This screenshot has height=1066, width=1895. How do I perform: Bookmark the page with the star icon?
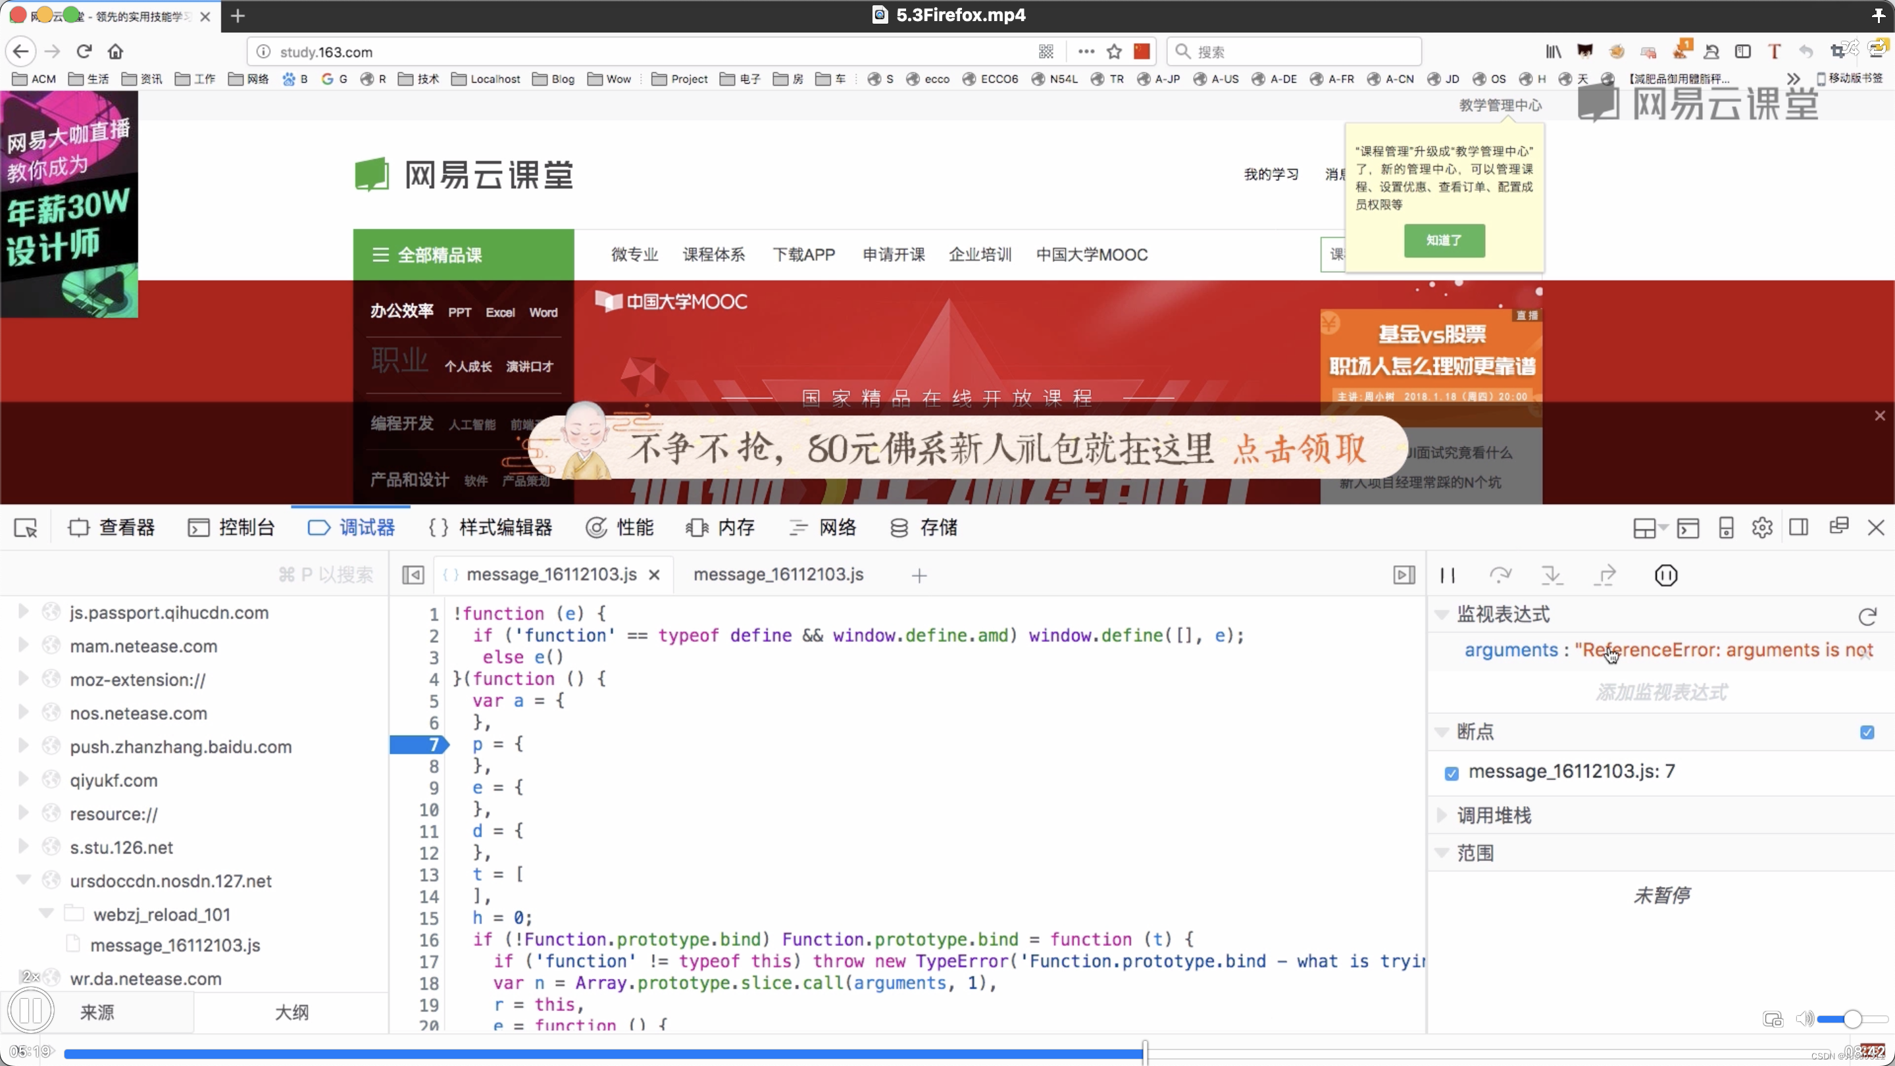(x=1114, y=51)
